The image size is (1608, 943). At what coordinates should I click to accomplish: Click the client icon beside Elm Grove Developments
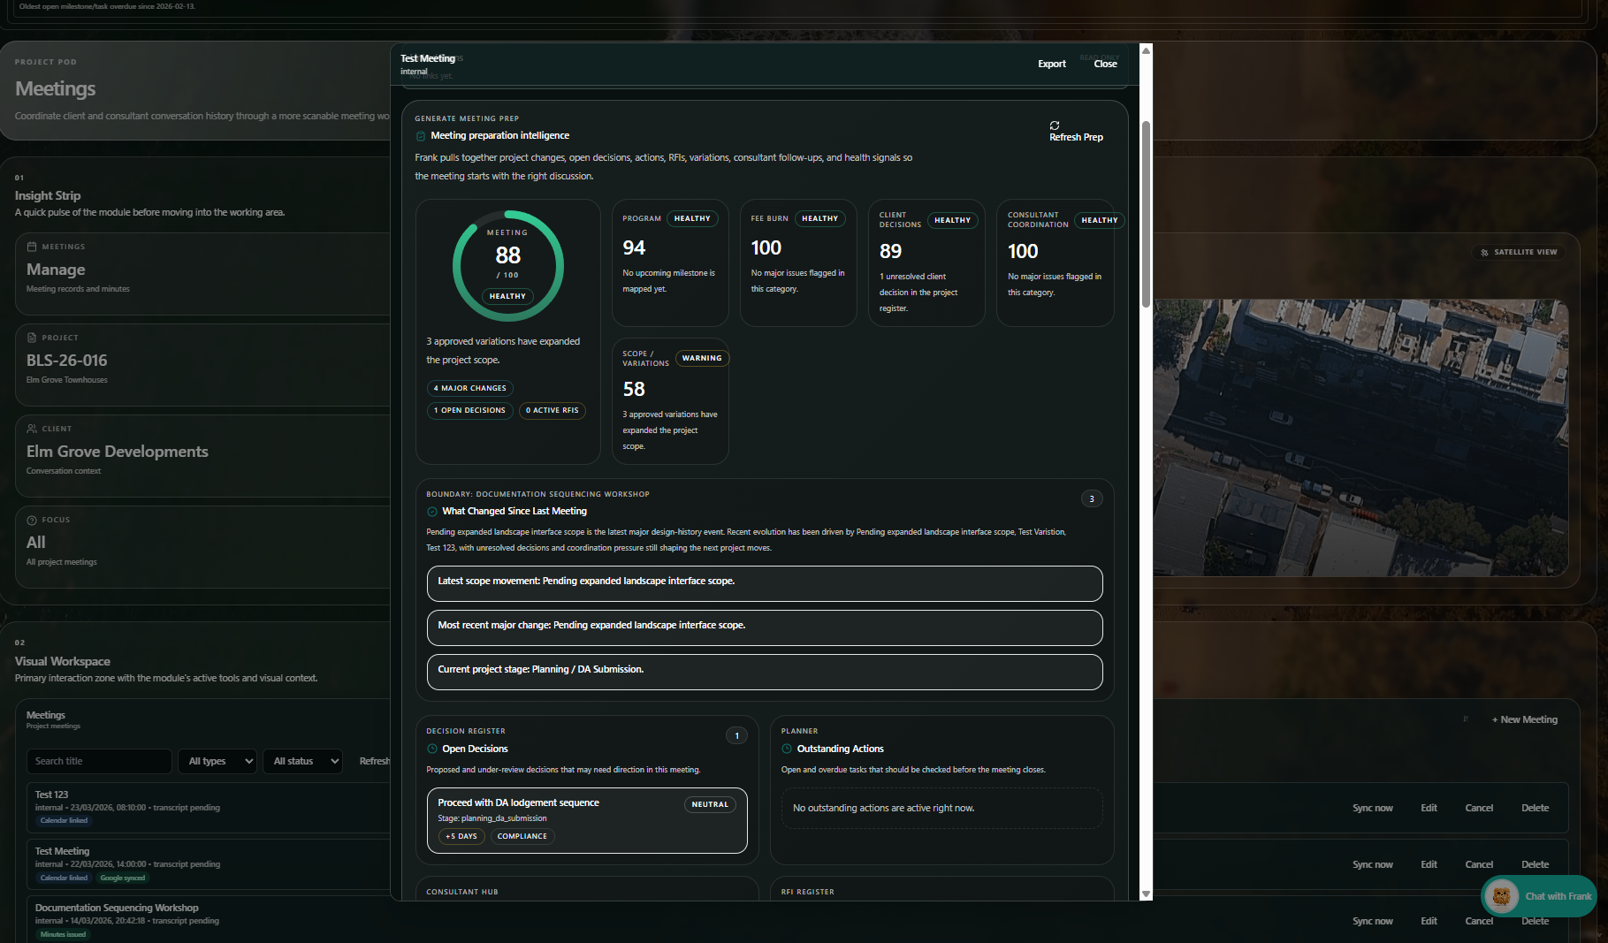click(33, 429)
